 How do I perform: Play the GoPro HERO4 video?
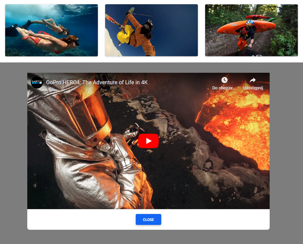coord(148,141)
